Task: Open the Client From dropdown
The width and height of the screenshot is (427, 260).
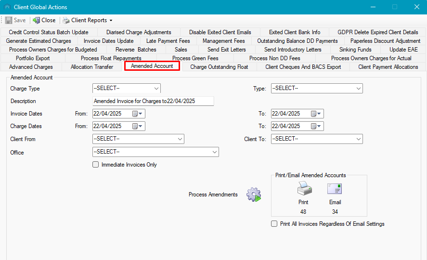Action: [x=138, y=139]
